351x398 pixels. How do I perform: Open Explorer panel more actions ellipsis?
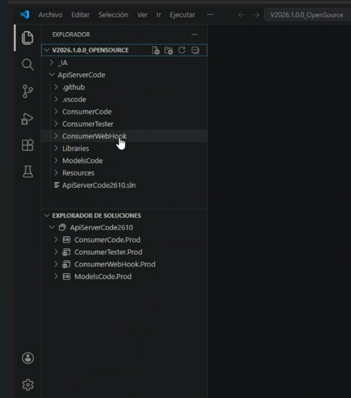pos(194,35)
